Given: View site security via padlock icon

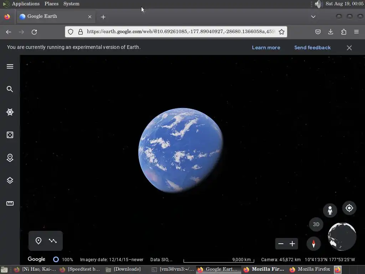Looking at the screenshot, I should (x=81, y=32).
